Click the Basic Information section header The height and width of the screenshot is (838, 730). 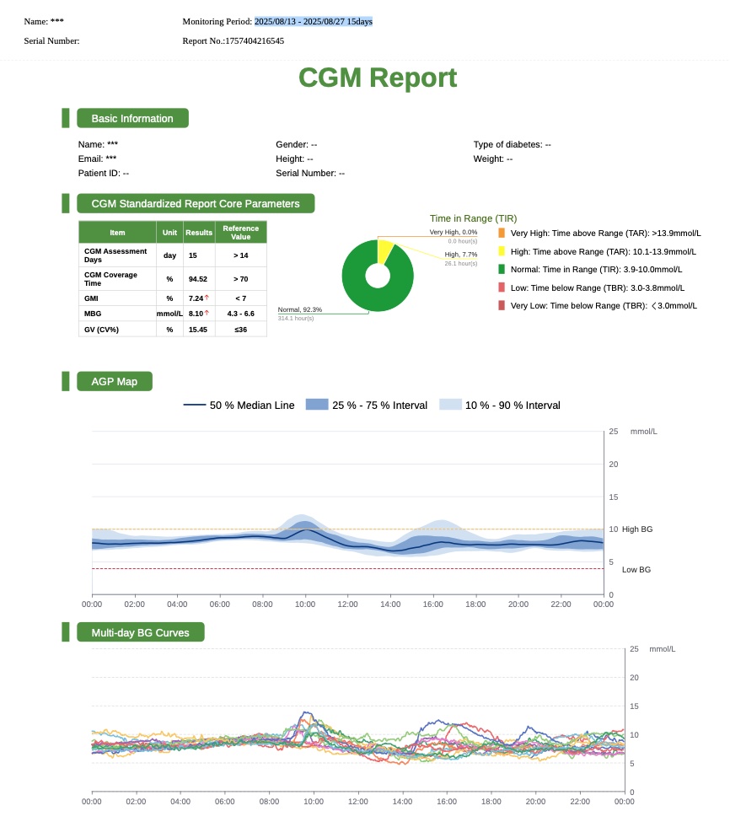132,119
